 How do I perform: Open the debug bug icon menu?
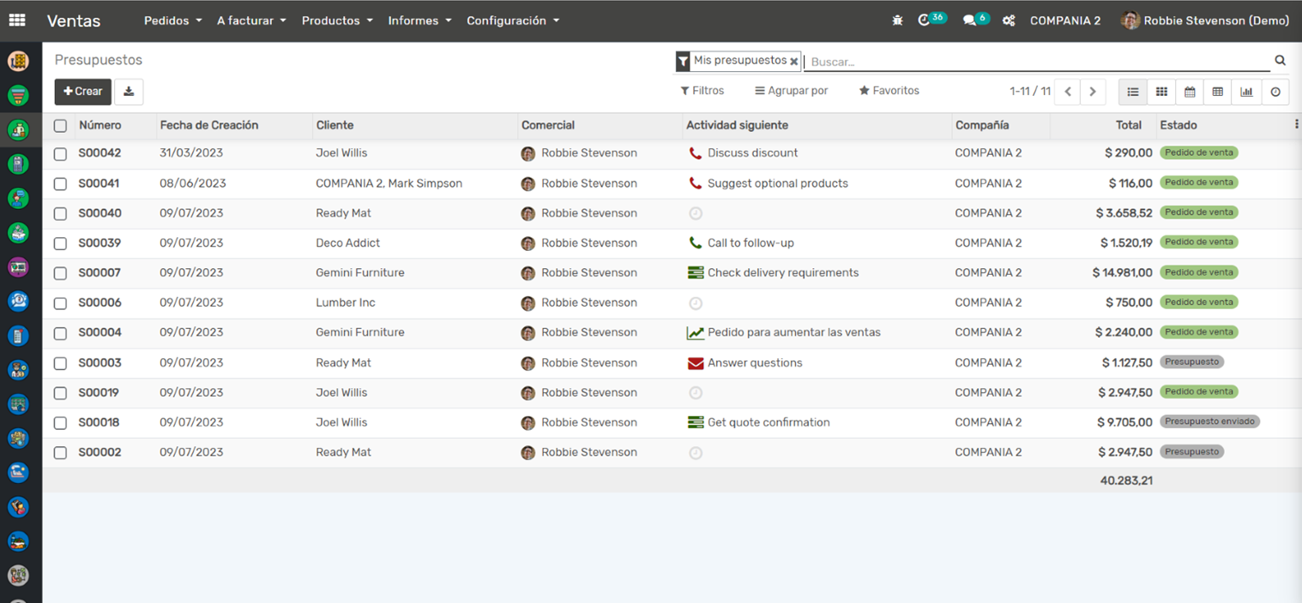897,21
